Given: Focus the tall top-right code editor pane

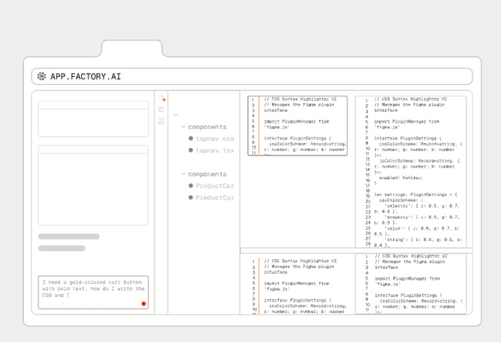Looking at the screenshot, I should click(410, 171).
